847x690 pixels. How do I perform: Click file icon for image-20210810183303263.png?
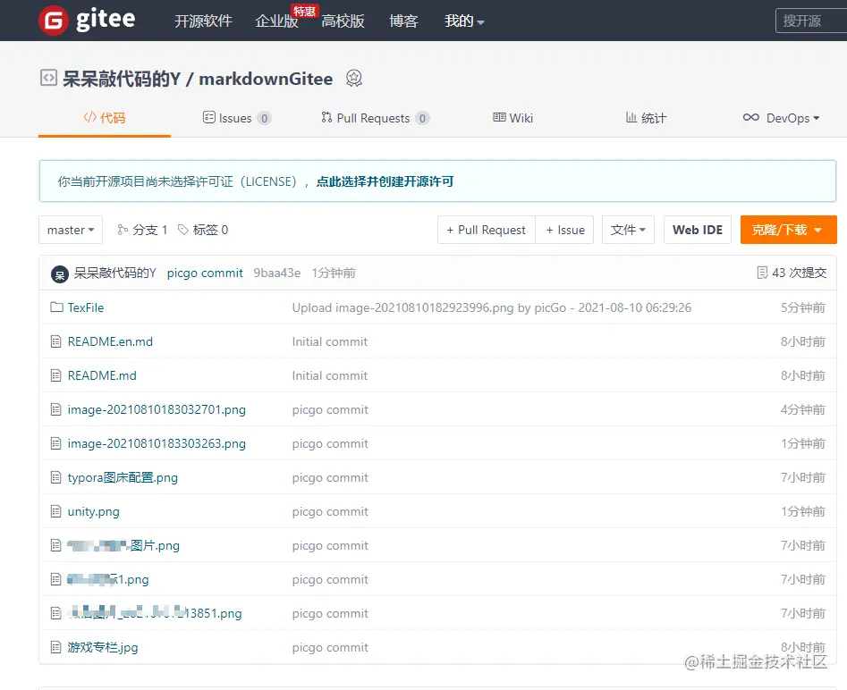pyautogui.click(x=55, y=443)
